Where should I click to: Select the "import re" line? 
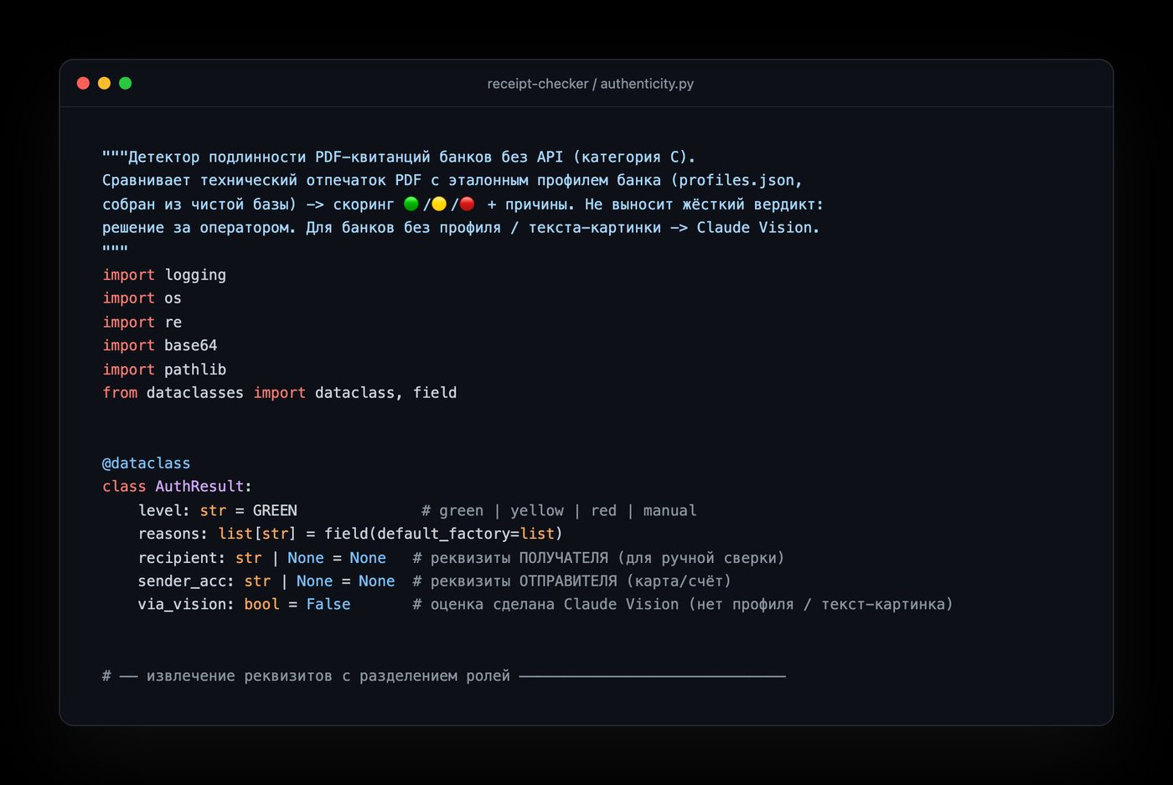pyautogui.click(x=142, y=323)
